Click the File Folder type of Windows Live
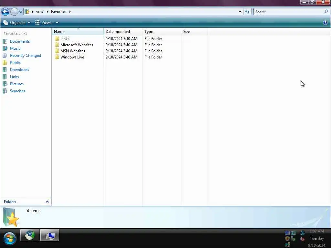 click(x=153, y=57)
